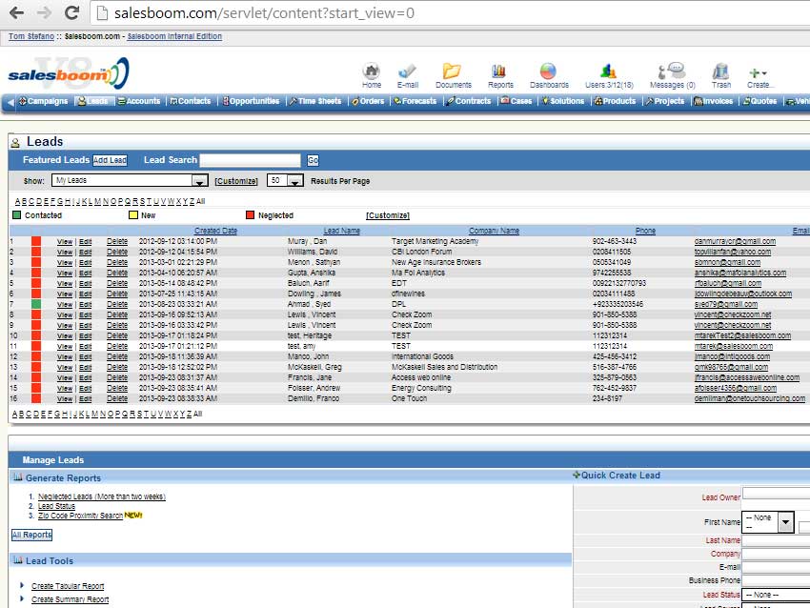This screenshot has height=608, width=810.
Task: Click email danmurraycr@gmail.com
Action: pyautogui.click(x=735, y=241)
